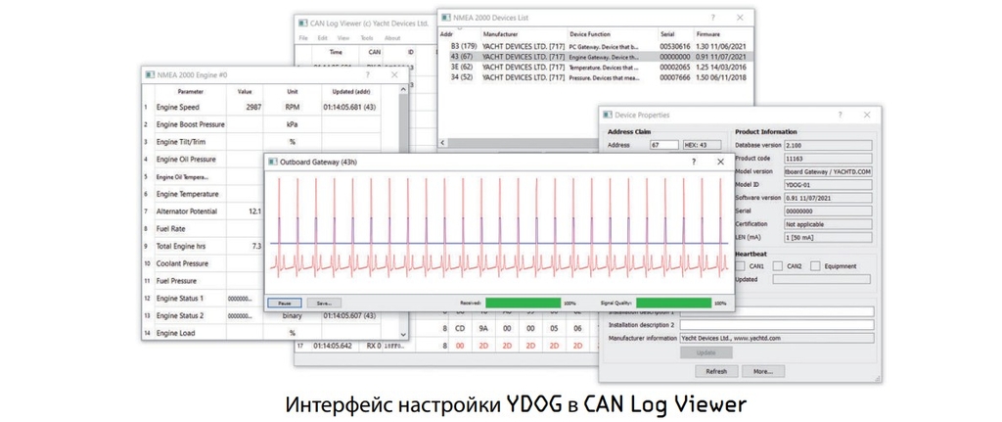1002x422 pixels.
Task: Toggle the Equipment heartbeat checkbox
Action: pyautogui.click(x=815, y=266)
